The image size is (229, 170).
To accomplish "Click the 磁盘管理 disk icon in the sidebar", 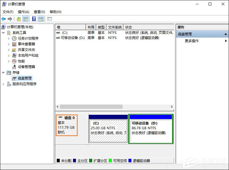I will [x=14, y=78].
